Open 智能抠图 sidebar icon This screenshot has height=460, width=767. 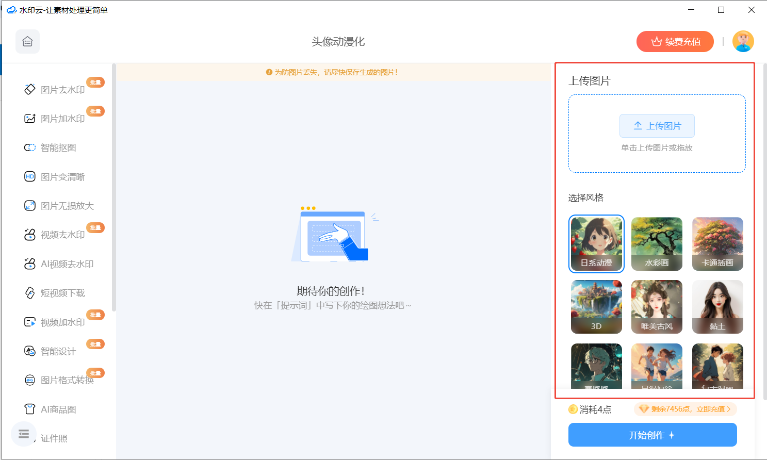click(30, 147)
